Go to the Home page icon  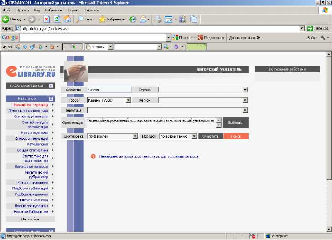[x=67, y=19]
